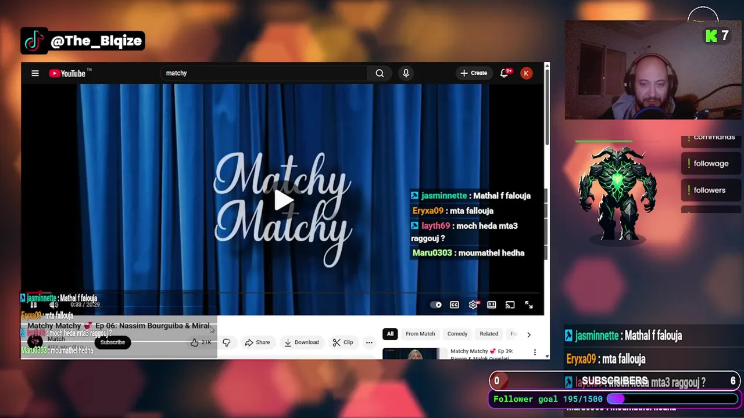Click layth69 message in video overlay
744x418 pixels.
click(464, 232)
